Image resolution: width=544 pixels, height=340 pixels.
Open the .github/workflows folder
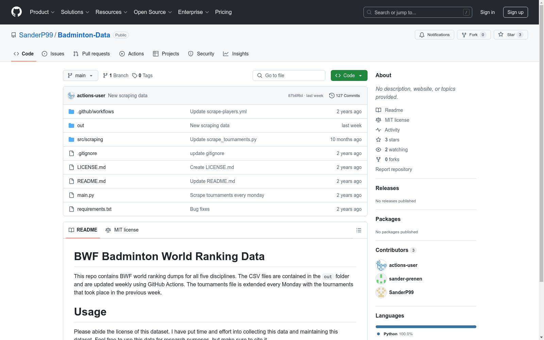(96, 112)
